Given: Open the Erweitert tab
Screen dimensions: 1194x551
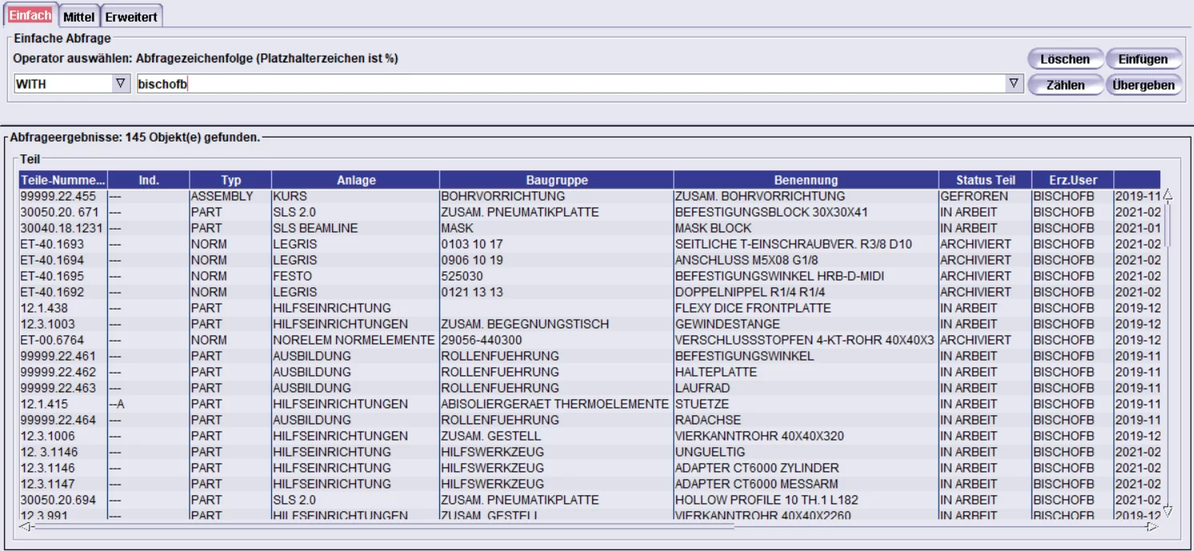Looking at the screenshot, I should coord(131,16).
